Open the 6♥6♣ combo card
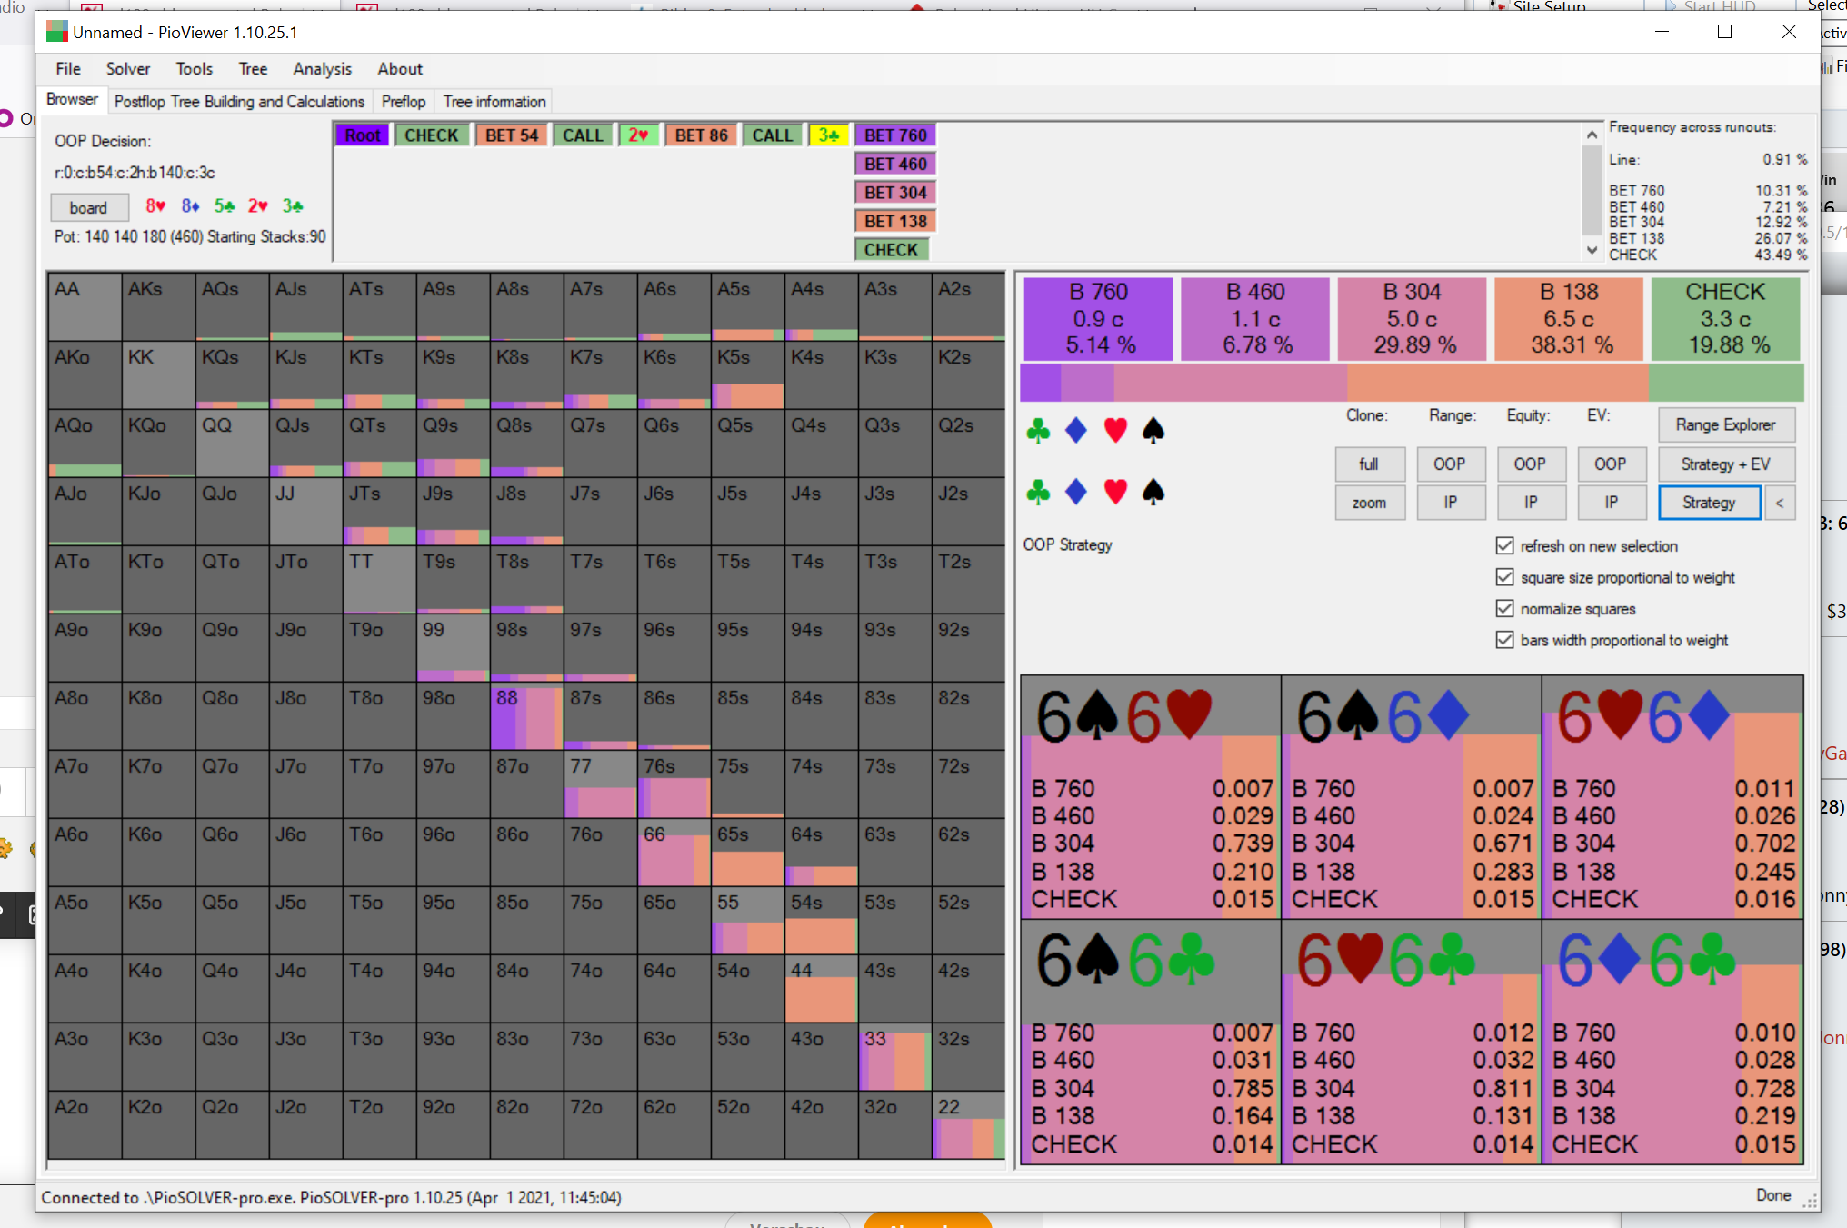1847x1228 pixels. [x=1412, y=1042]
